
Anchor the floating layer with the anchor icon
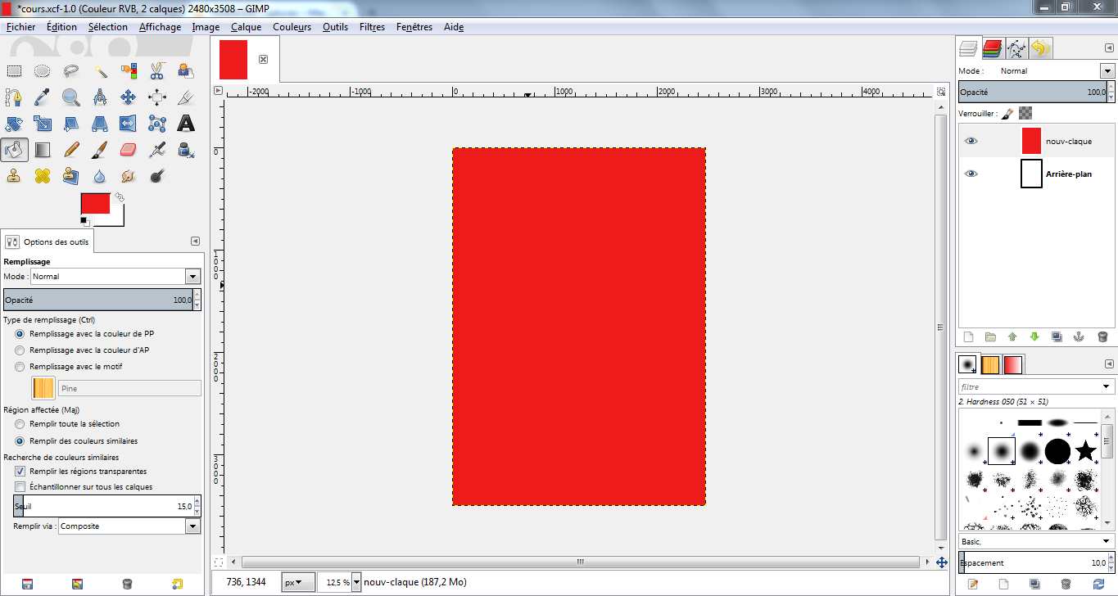[x=1080, y=336]
